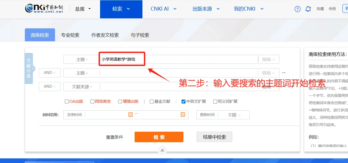Select the 高级检索使用方法 heading text

pyautogui.click(x=328, y=54)
